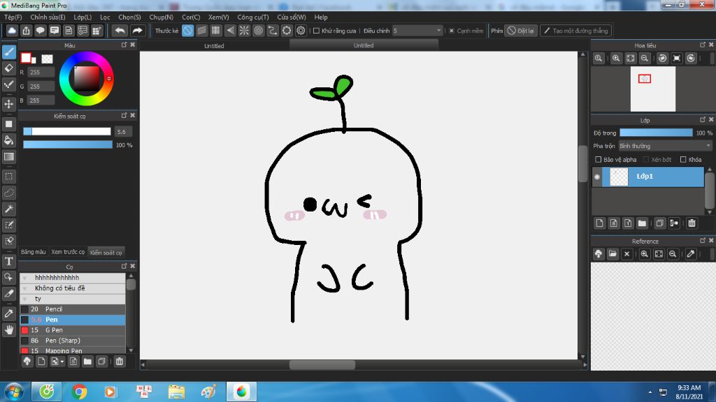Open Google Chrome from the taskbar

click(x=78, y=392)
